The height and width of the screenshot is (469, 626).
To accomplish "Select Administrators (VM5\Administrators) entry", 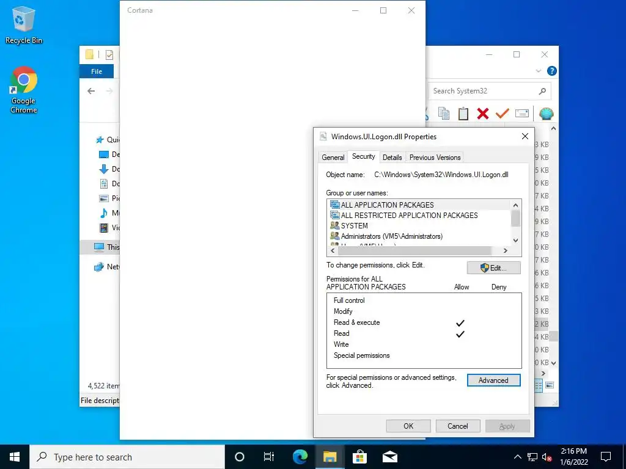I will coord(419,236).
